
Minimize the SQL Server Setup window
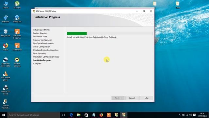(137, 11)
